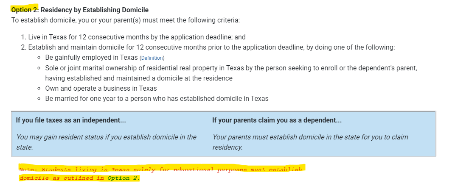Click the 'Your parents must establish domicile' cell
This screenshot has height=192, width=455.
310,142
